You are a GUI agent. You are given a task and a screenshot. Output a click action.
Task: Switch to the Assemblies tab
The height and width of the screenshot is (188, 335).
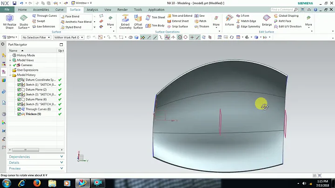tap(41, 10)
